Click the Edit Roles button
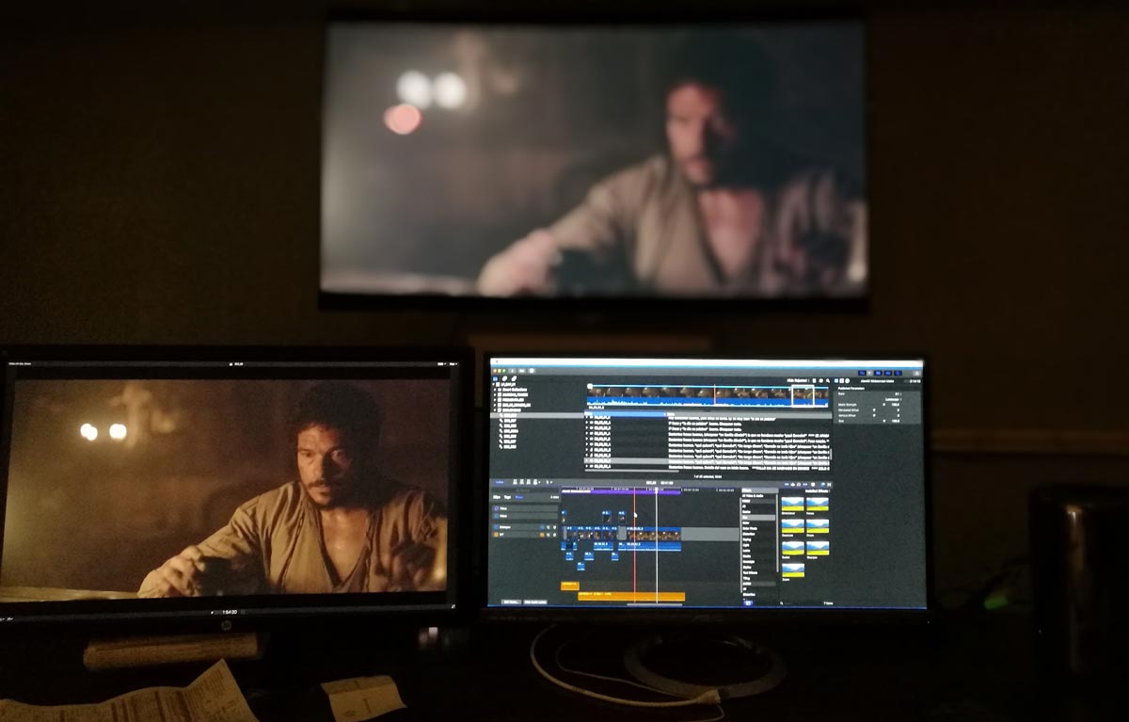 (x=510, y=602)
